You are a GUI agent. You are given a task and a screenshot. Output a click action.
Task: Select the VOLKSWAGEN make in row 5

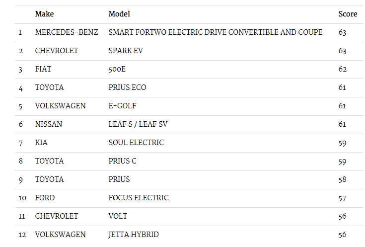coord(60,106)
